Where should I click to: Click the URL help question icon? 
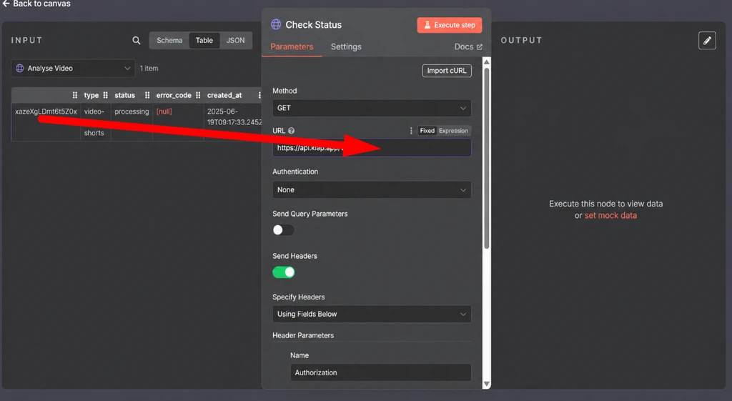[292, 131]
